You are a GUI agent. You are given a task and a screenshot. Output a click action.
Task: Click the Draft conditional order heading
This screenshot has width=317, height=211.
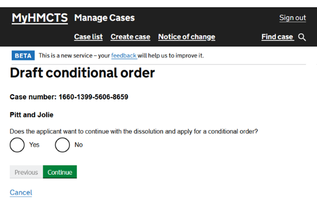(x=82, y=73)
